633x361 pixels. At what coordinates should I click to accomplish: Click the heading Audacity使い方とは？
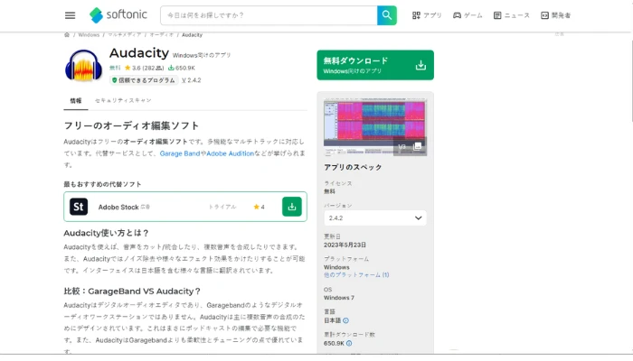(x=107, y=233)
